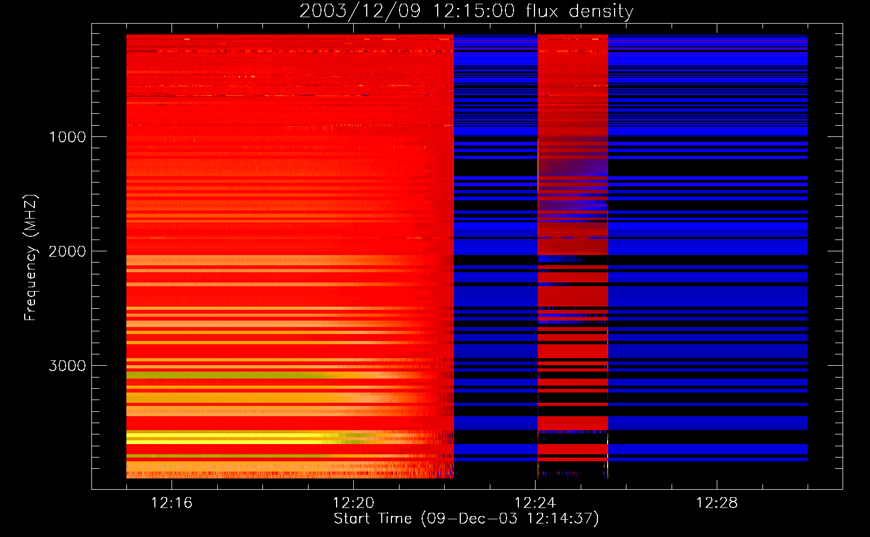Image resolution: width=870 pixels, height=537 pixels.
Task: Click the 'Start Time (09-Dec-03 12:14:37)' axis title
Action: (466, 519)
